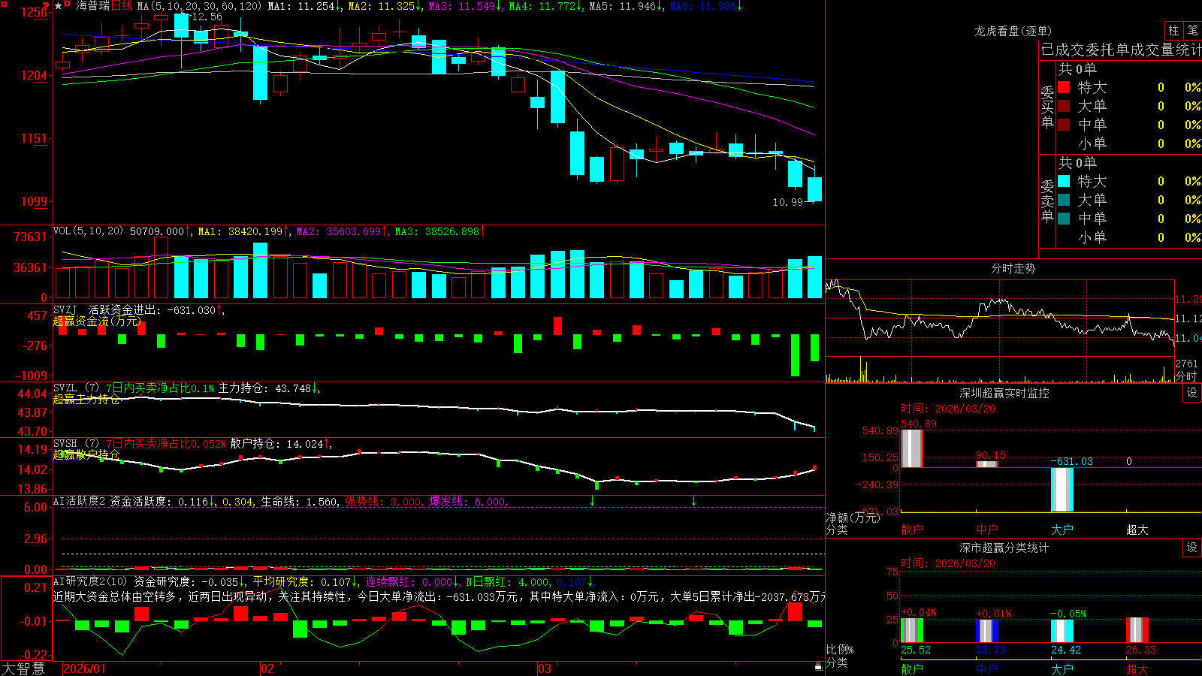The image size is (1202, 676).
Task: Click the 强势线: 3.000 label
Action: point(383,501)
